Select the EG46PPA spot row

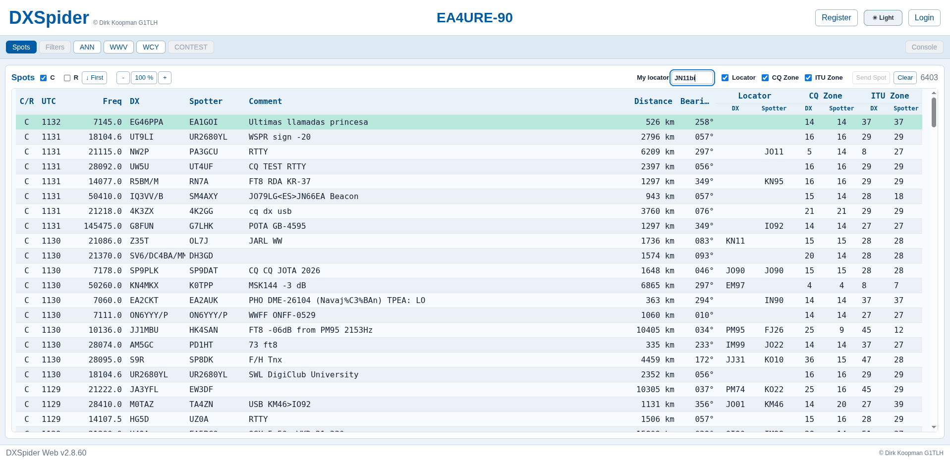(x=469, y=122)
